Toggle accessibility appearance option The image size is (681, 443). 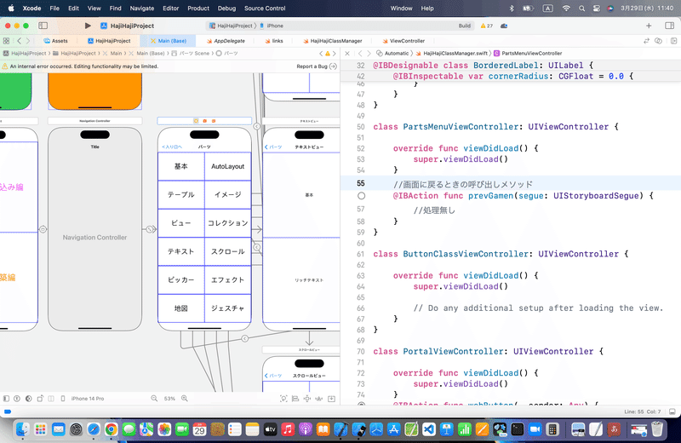[x=17, y=398]
